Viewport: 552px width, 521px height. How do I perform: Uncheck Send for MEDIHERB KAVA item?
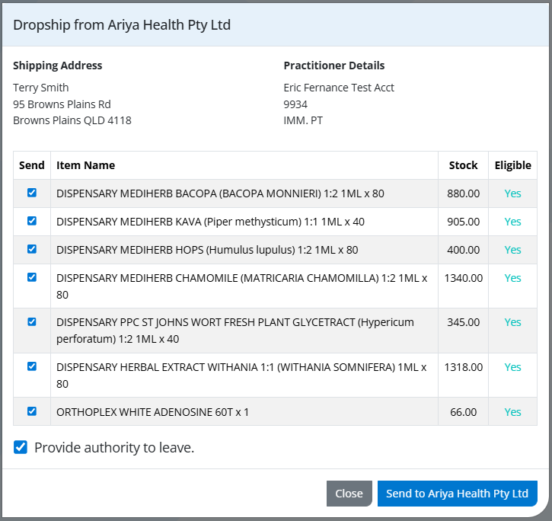pyautogui.click(x=32, y=221)
